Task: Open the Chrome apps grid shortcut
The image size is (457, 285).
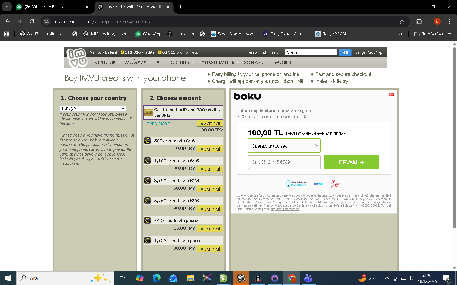Action: (x=7, y=34)
